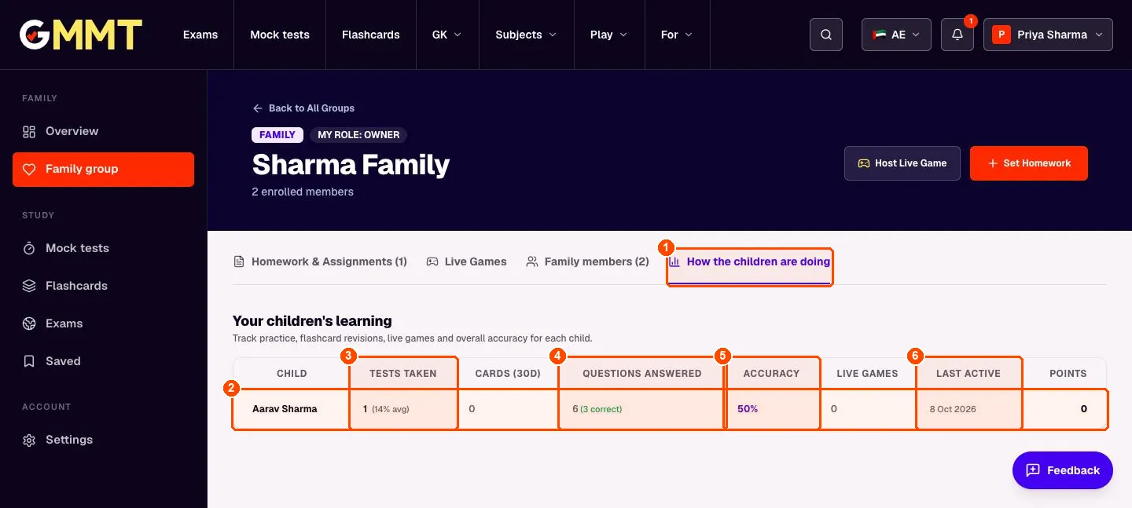Click the gamepad icon on Host Live Game
This screenshot has width=1132, height=508.
click(864, 163)
